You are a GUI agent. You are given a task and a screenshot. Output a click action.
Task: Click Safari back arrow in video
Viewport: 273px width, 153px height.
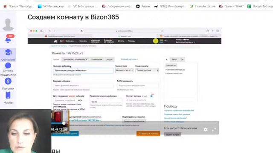click(50, 31)
